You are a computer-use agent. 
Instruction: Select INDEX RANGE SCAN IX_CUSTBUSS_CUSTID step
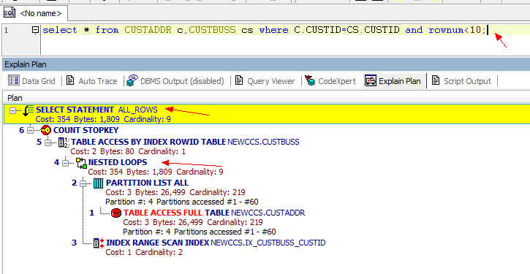point(216,243)
